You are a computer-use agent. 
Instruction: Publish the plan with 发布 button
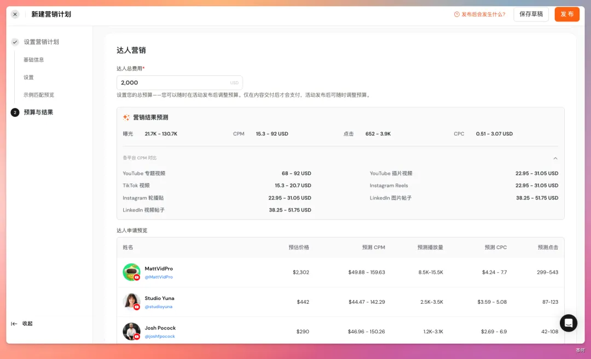[x=566, y=14]
